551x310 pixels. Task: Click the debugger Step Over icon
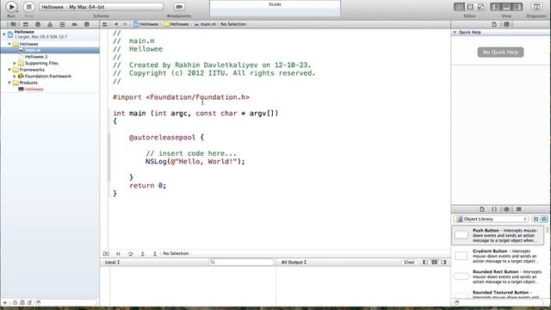130,253
